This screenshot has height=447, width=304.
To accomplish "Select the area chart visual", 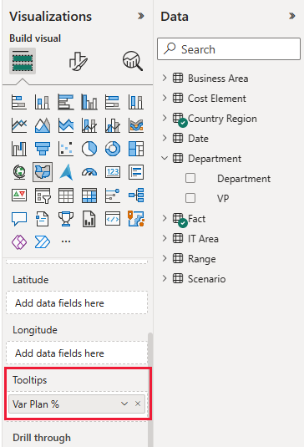I will click(x=43, y=125).
